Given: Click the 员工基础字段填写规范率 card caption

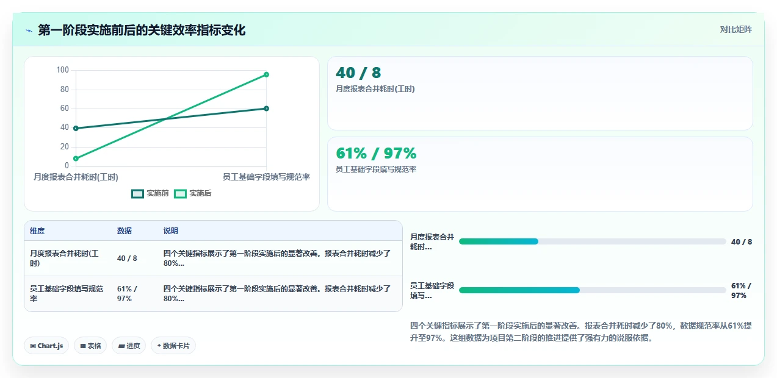Looking at the screenshot, I should (376, 169).
